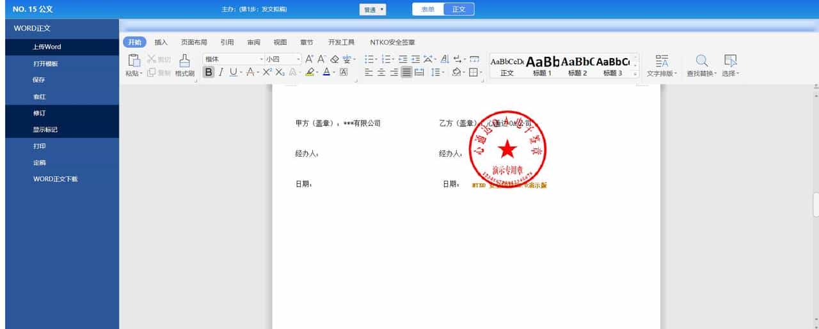
Task: Select the 正文 view toggle in header
Action: click(x=459, y=10)
